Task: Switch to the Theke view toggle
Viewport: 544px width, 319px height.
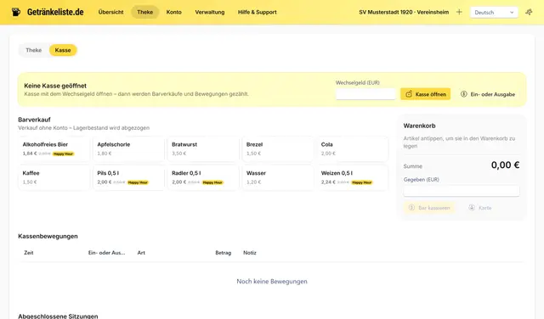Action: (x=34, y=50)
